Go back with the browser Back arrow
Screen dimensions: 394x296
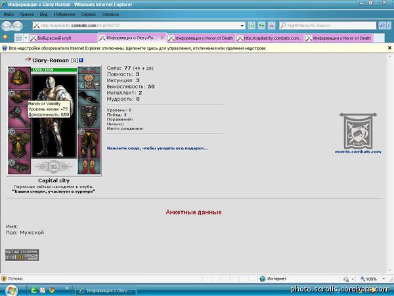(x=7, y=25)
